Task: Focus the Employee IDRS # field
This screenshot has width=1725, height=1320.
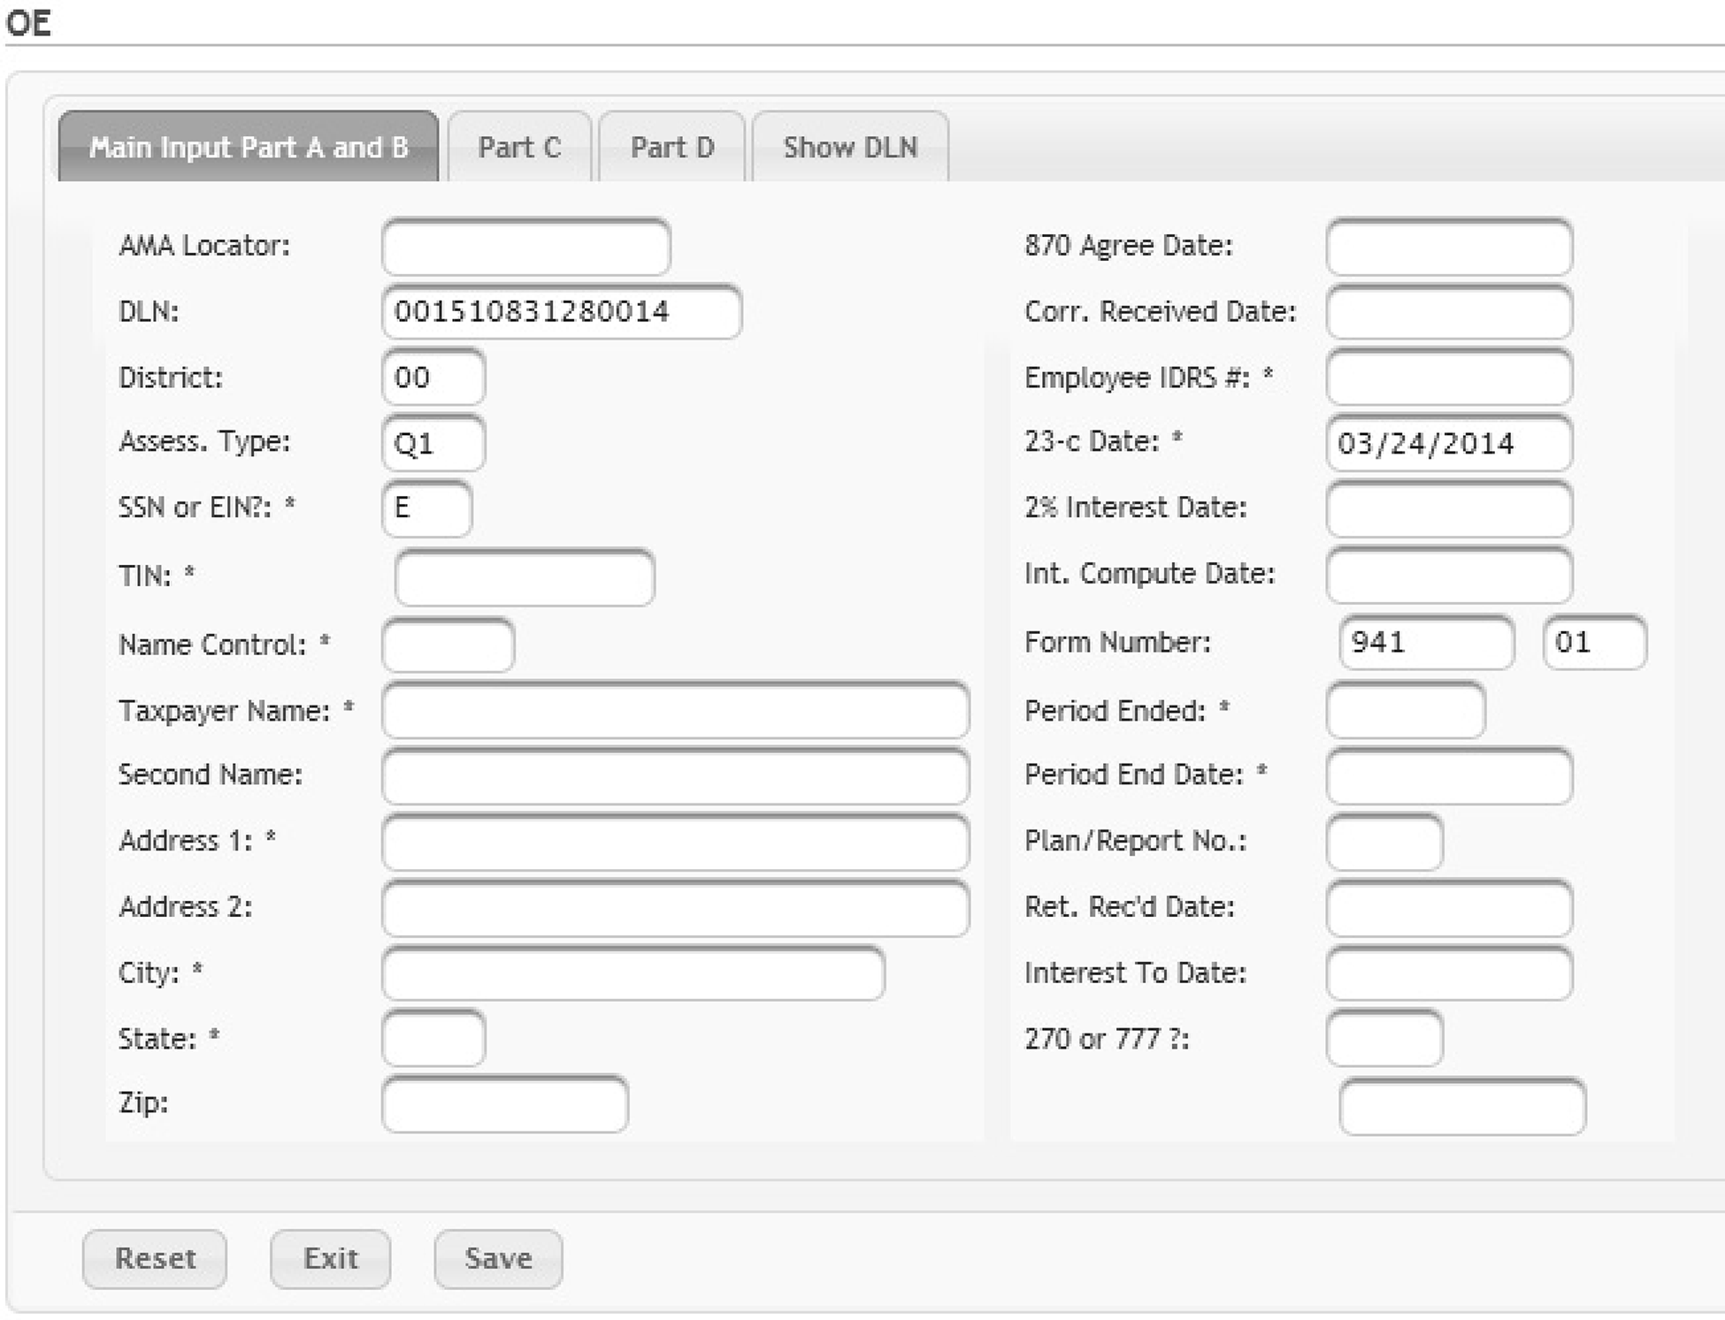Action: point(1449,378)
